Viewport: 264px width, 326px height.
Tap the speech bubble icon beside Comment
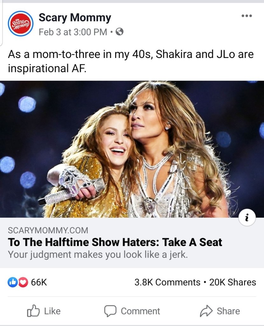tap(110, 311)
